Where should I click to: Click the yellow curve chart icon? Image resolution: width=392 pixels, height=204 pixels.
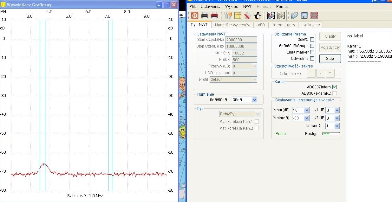(x=238, y=16)
